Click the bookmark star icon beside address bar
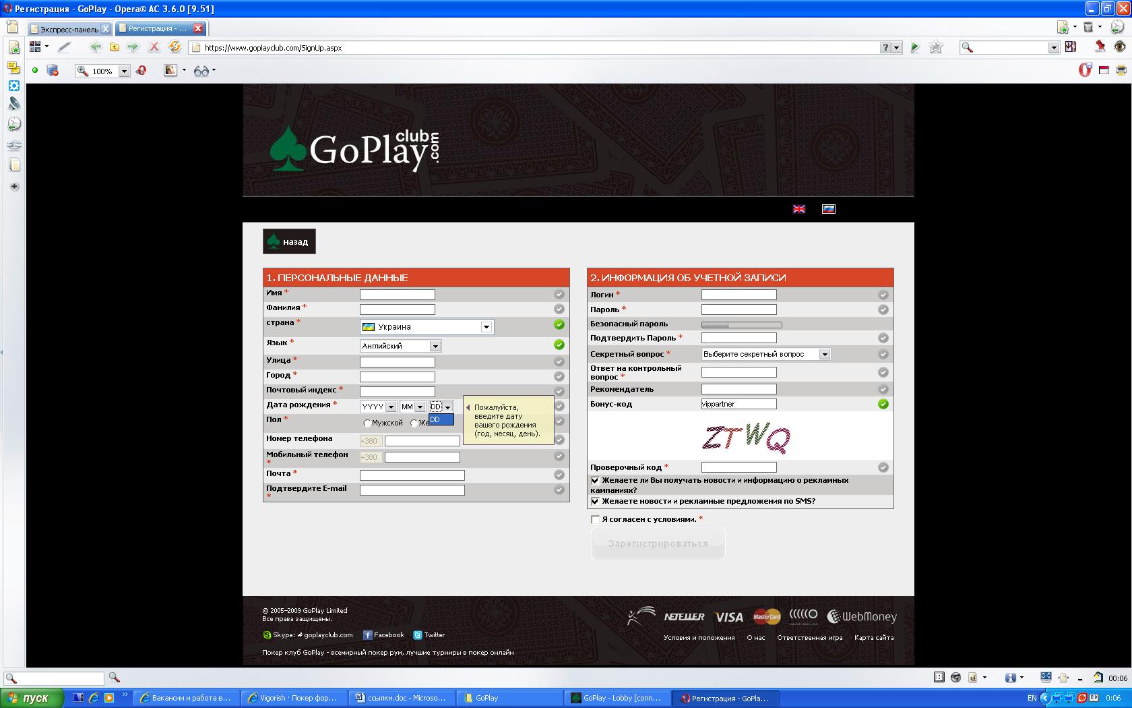Screen dimensions: 1132x708 pos(936,47)
